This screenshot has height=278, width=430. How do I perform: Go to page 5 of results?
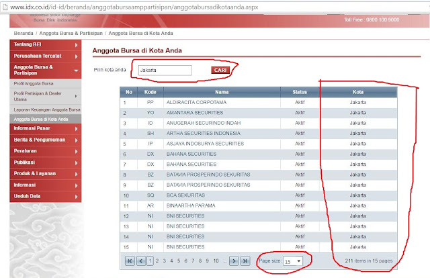(179, 261)
